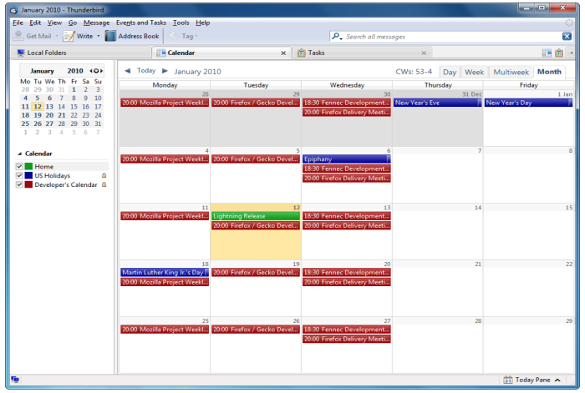The width and height of the screenshot is (585, 393).
Task: Switch to the Local Folders tab
Action: pyautogui.click(x=80, y=53)
